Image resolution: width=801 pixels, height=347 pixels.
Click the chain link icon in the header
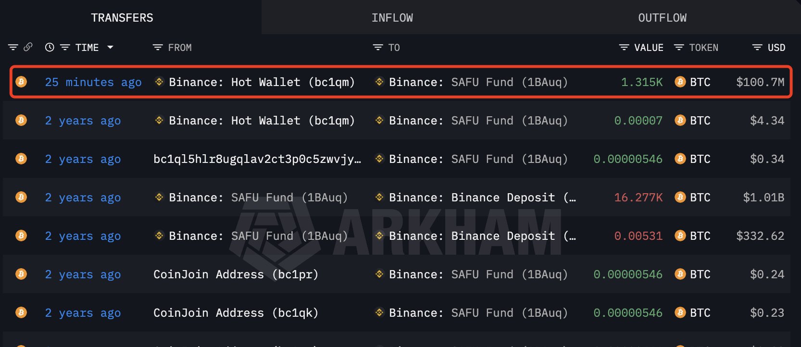28,47
